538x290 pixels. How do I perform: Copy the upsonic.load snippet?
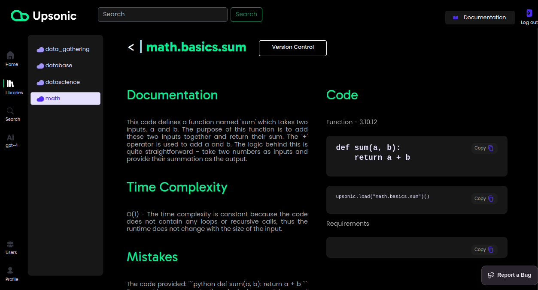pyautogui.click(x=484, y=199)
